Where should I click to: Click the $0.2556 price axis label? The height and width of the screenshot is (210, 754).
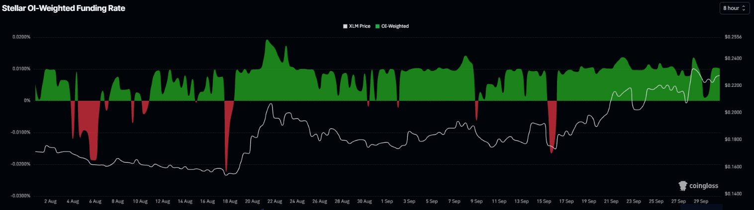(x=733, y=37)
